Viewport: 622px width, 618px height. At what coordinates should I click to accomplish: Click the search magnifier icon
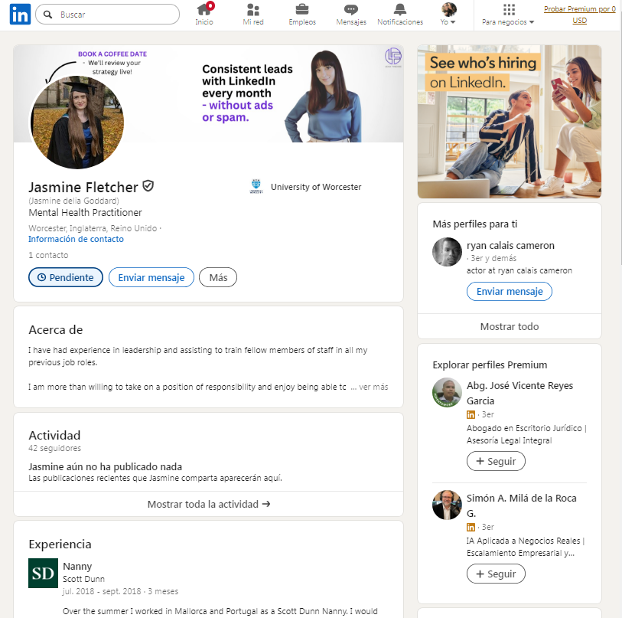[48, 15]
